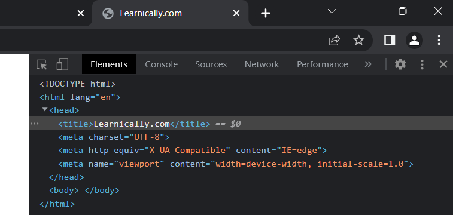Select the body element row
453x215 pixels.
click(x=84, y=191)
